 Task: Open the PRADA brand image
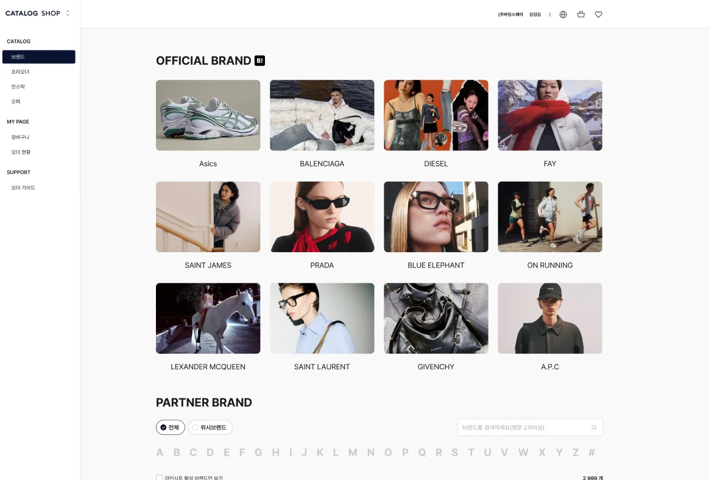[322, 217]
